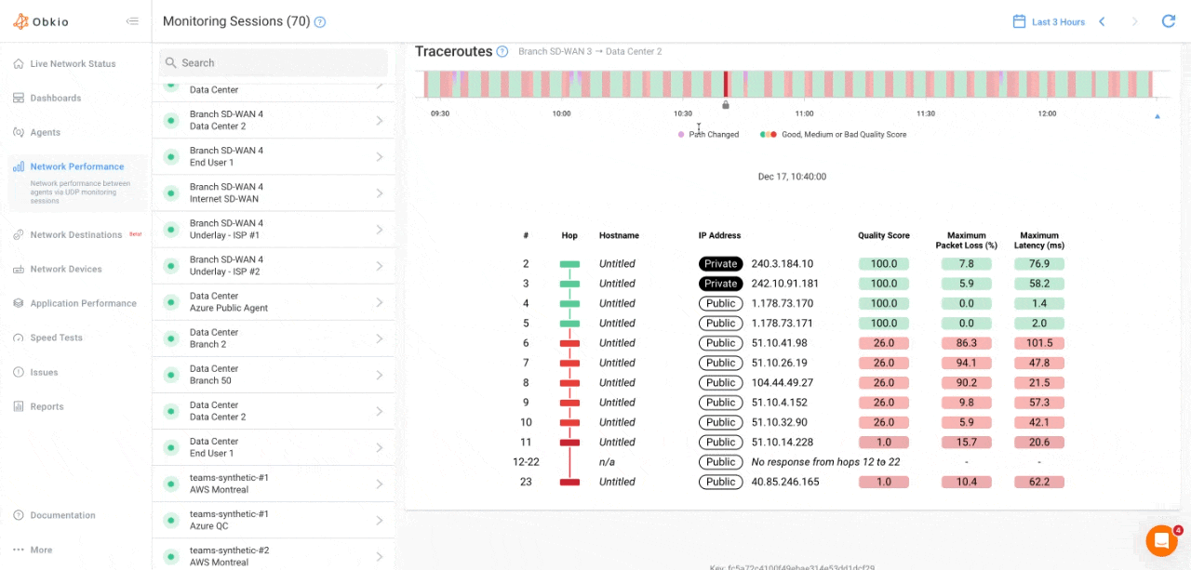The width and height of the screenshot is (1191, 570).
Task: Open Live Network Status page
Action: (73, 64)
